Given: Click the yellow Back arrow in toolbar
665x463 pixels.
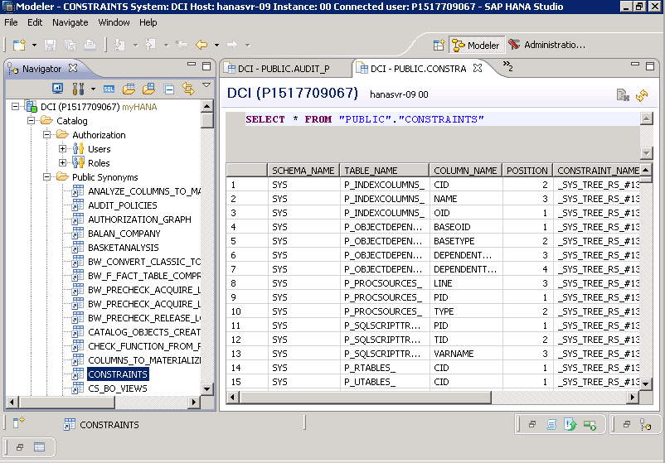Looking at the screenshot, I should (x=201, y=45).
